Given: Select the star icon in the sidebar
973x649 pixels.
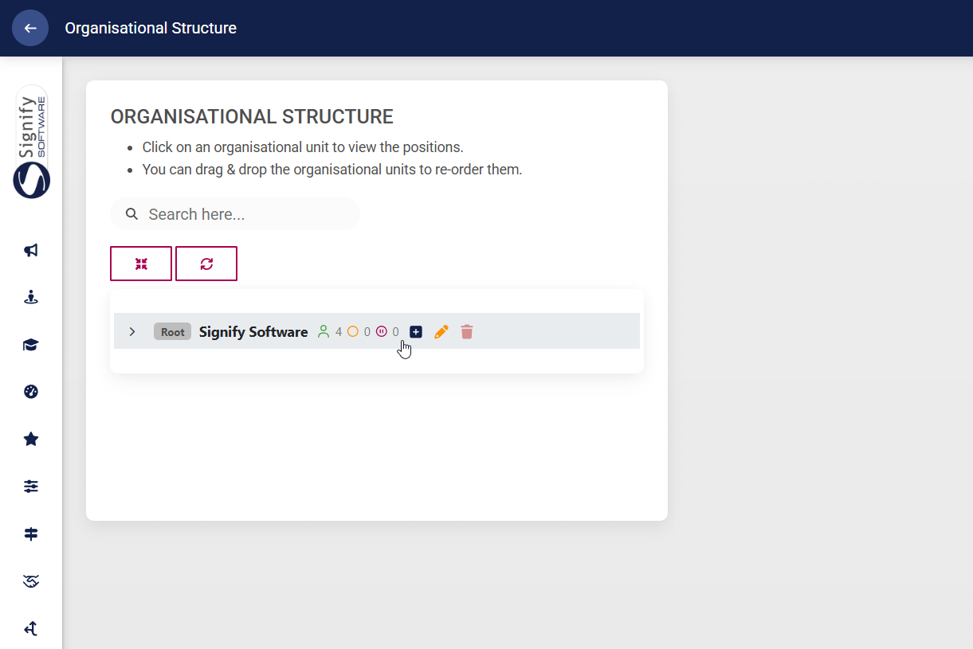Looking at the screenshot, I should pyautogui.click(x=30, y=439).
